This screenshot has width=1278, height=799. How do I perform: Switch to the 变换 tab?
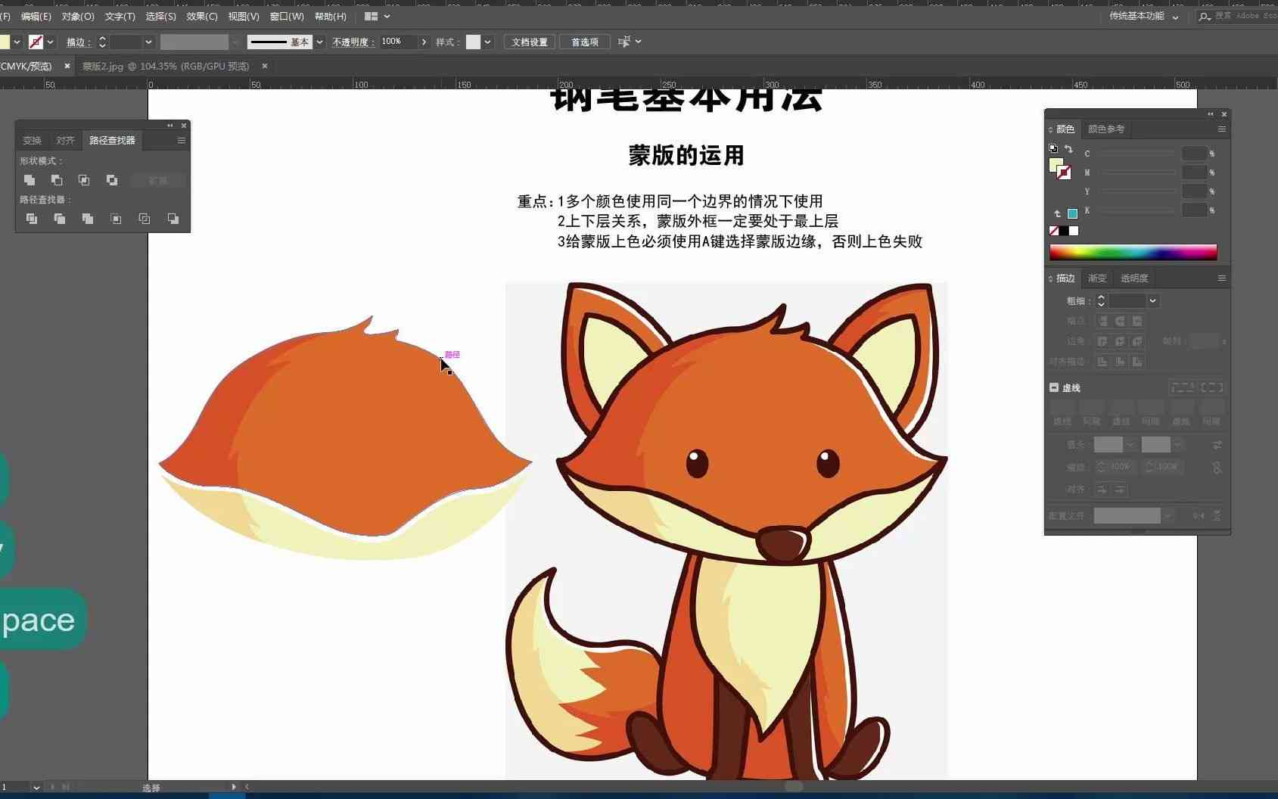tap(32, 141)
